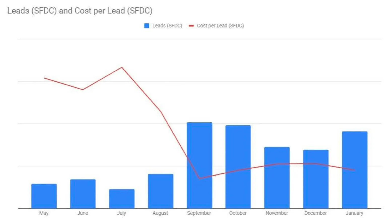
Task: Click the September axis label
Action: (199, 213)
